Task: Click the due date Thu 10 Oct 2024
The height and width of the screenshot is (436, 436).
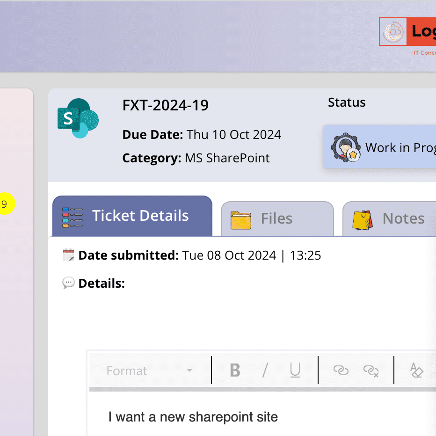Action: click(233, 135)
